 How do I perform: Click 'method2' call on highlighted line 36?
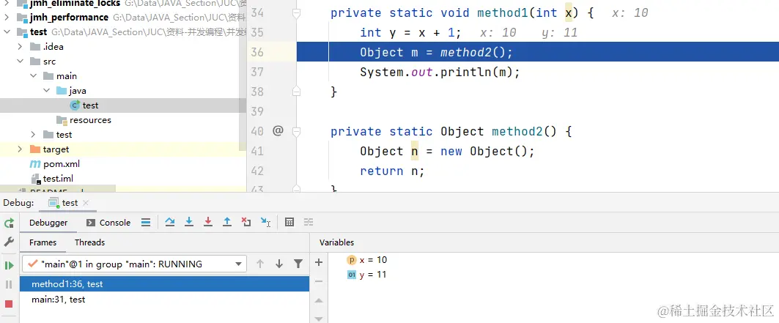[x=465, y=52]
